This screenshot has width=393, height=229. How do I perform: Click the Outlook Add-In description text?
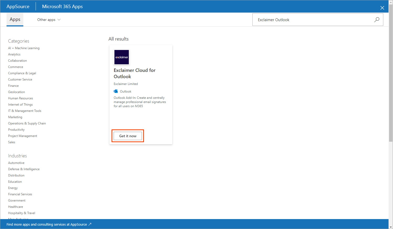click(140, 102)
